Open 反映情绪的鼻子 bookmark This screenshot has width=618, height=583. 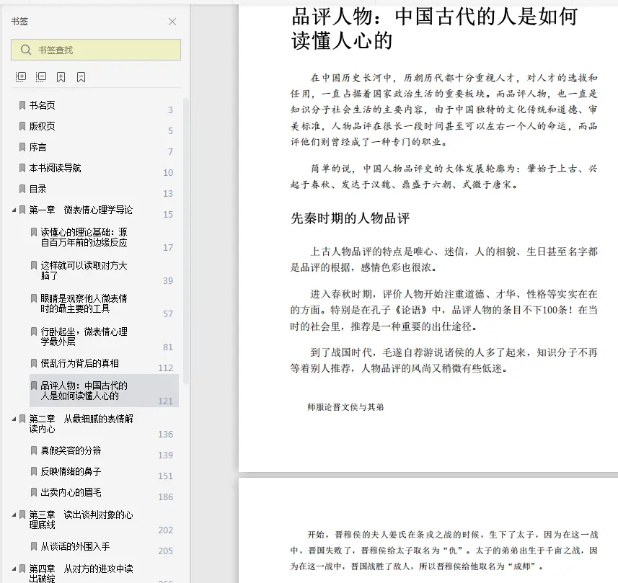click(71, 471)
